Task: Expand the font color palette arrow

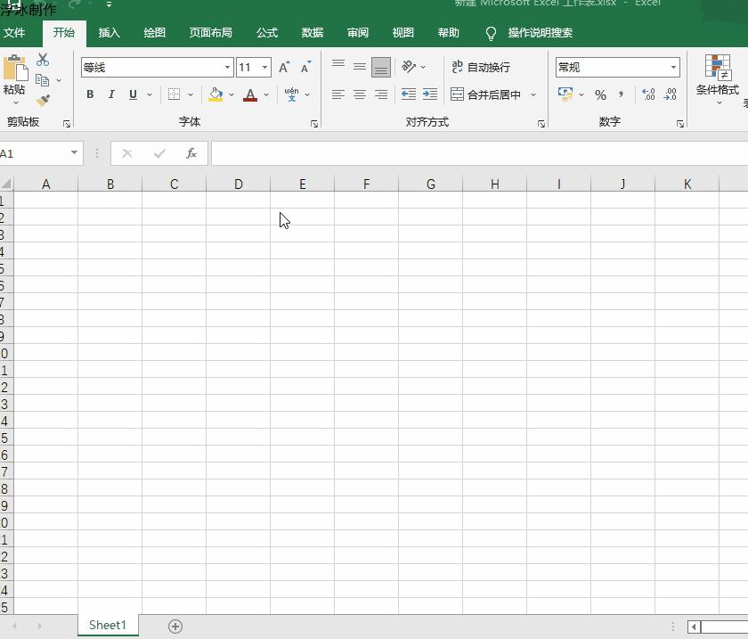Action: (x=266, y=94)
